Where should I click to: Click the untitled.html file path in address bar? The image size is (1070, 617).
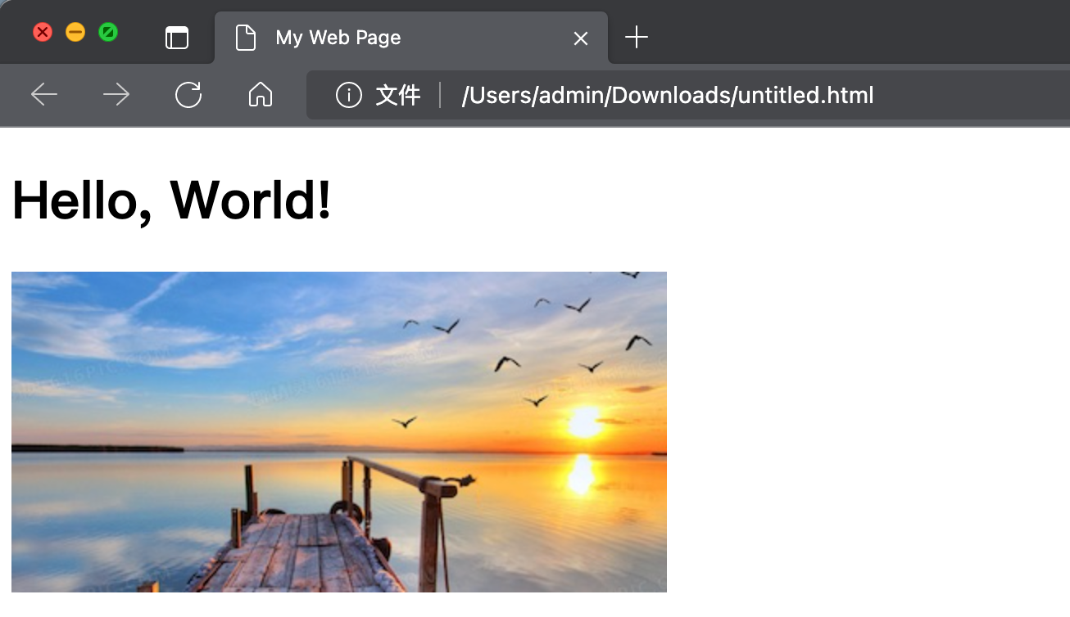(x=667, y=96)
